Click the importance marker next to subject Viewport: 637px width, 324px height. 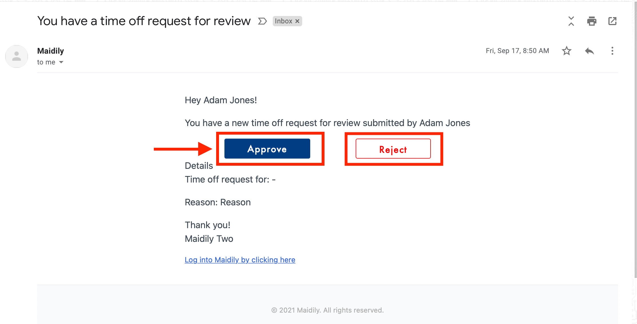262,21
